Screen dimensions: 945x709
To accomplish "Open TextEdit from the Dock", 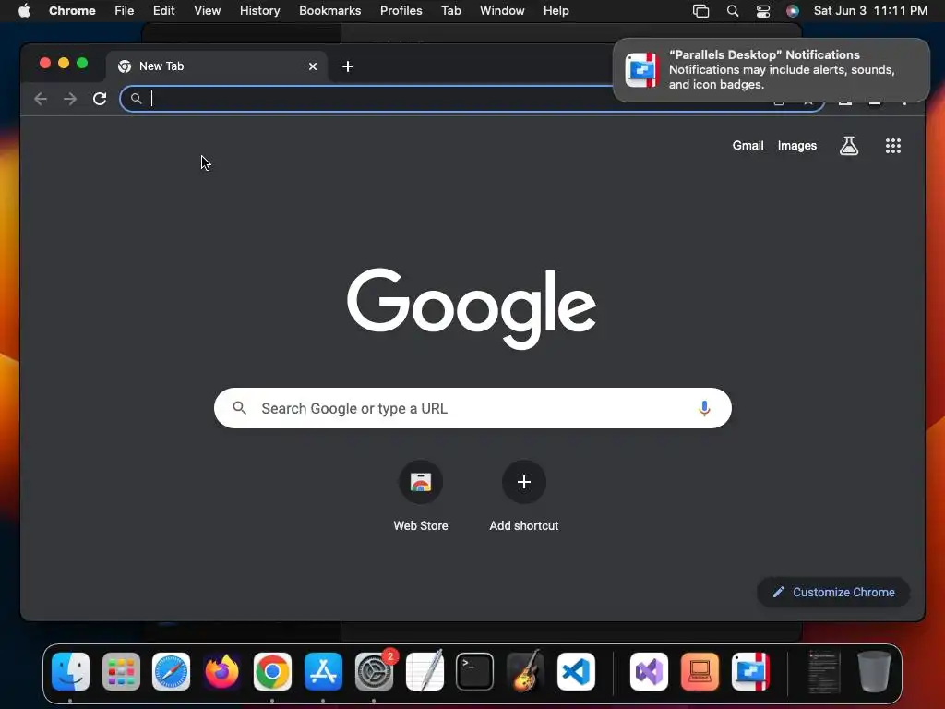I will (x=425, y=671).
